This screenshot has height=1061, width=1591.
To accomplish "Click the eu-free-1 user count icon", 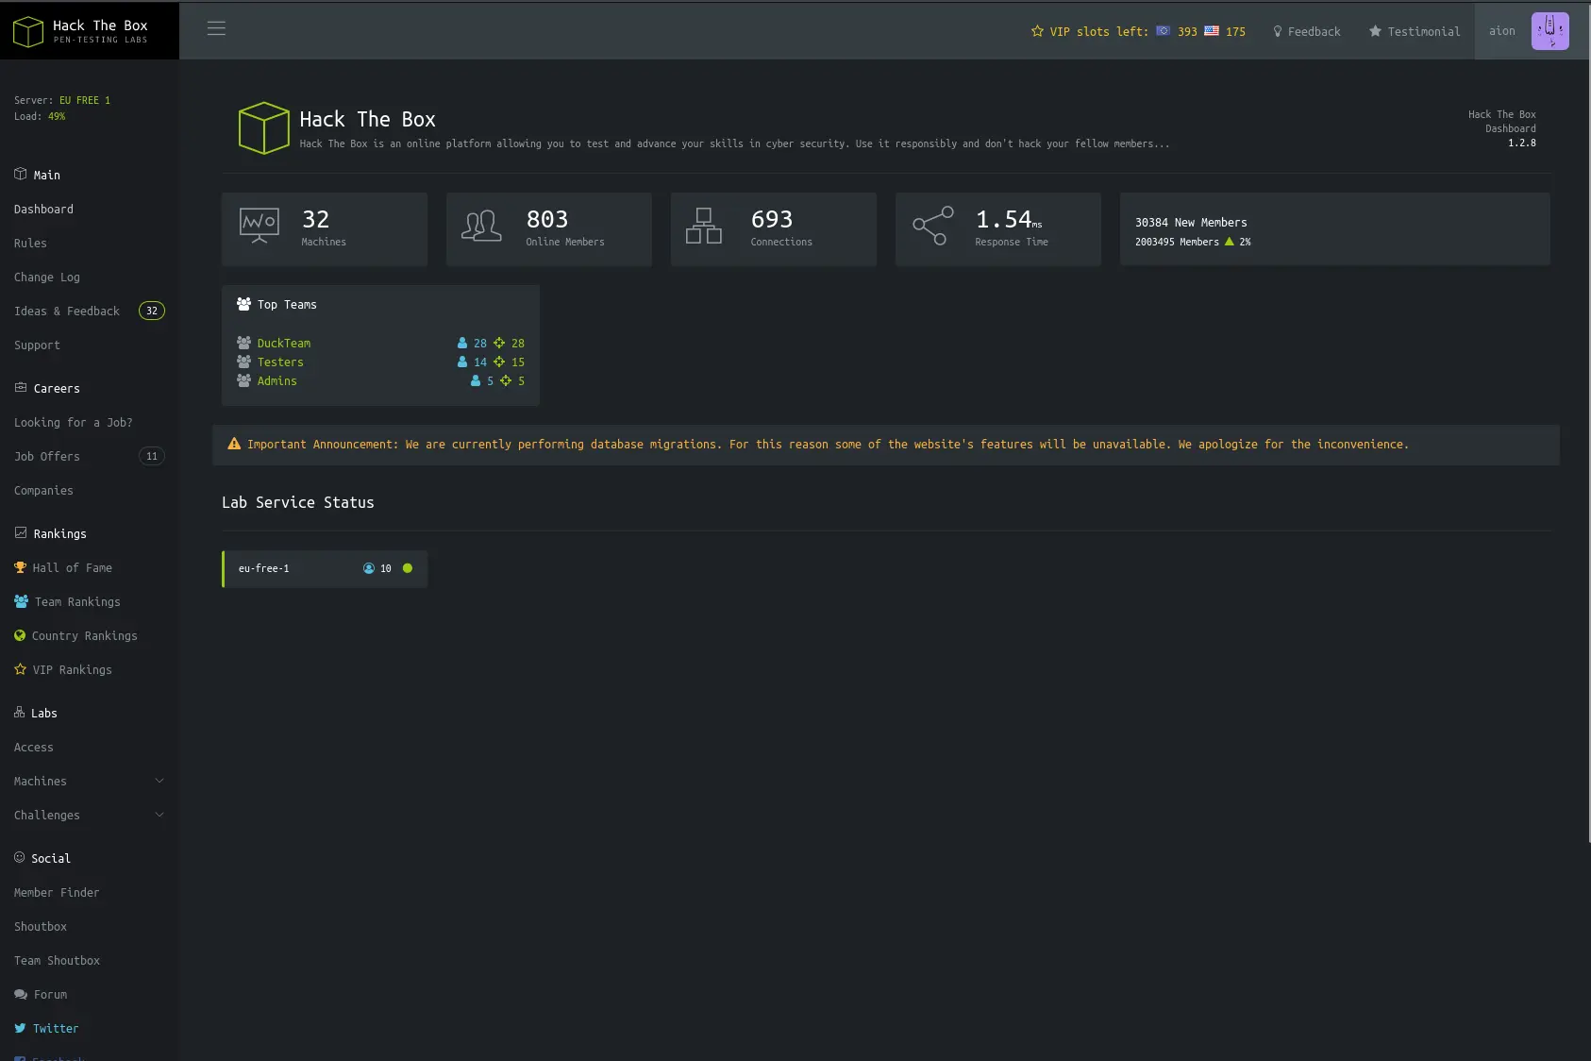I will pyautogui.click(x=369, y=568).
